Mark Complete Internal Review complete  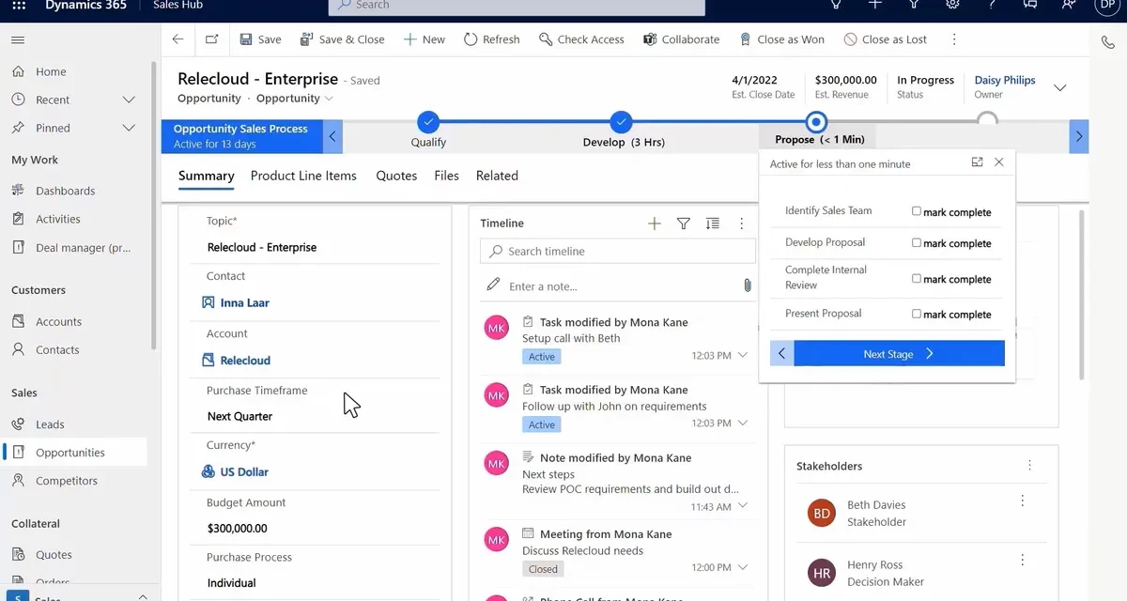click(917, 278)
